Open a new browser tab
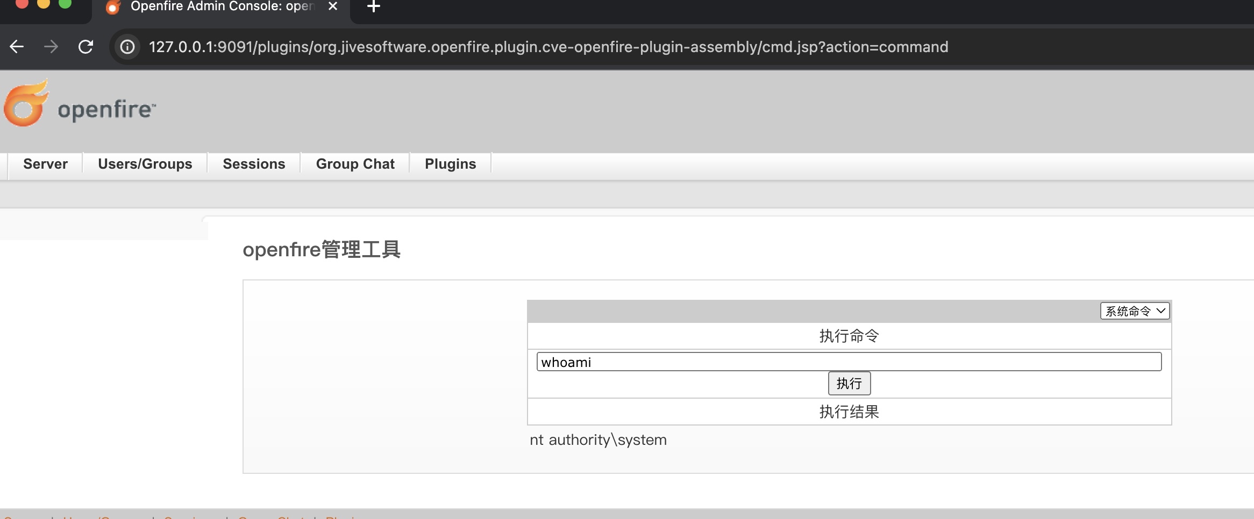Screen dimensions: 1254x519 click(x=373, y=6)
